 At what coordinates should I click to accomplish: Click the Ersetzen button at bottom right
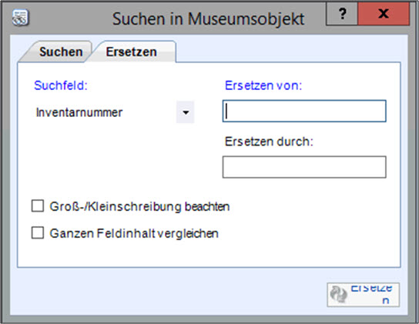point(363,295)
